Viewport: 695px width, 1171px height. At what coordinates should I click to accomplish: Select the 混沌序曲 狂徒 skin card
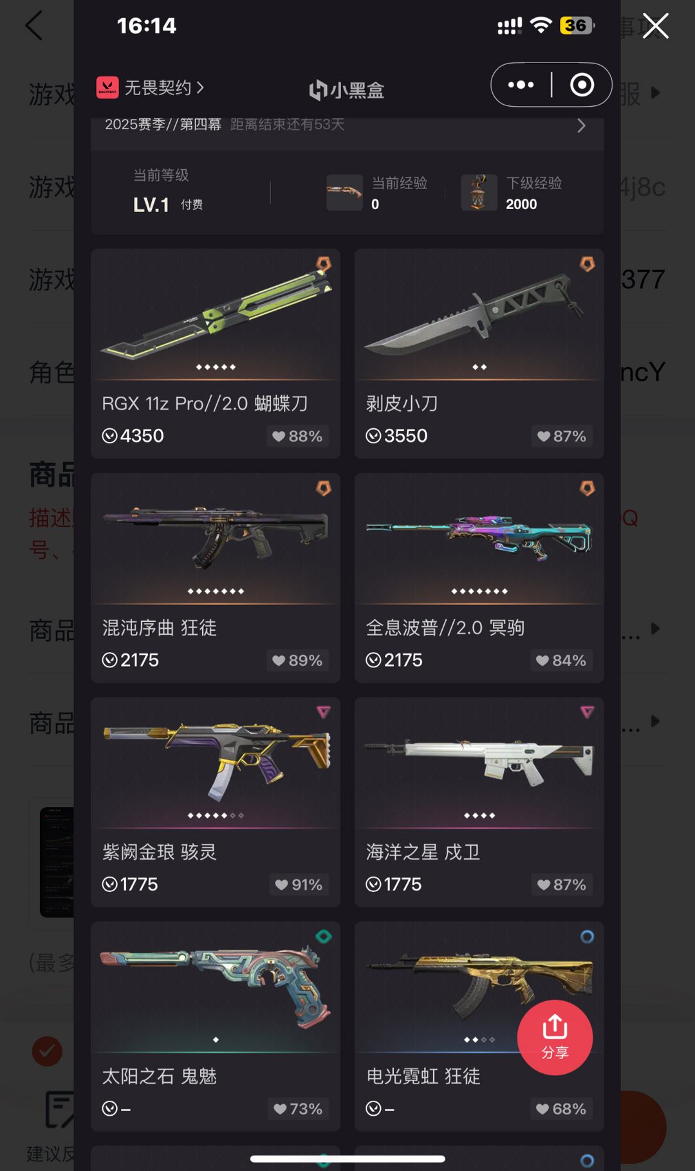tap(216, 578)
